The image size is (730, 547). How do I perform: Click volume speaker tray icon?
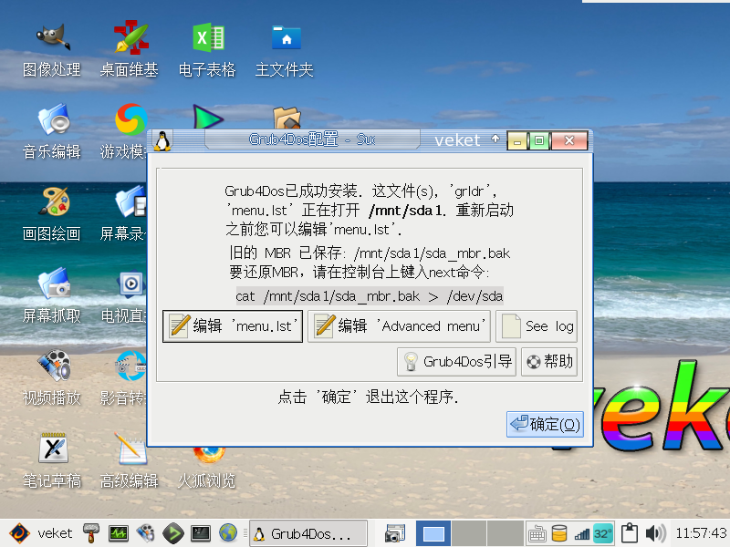coord(655,533)
